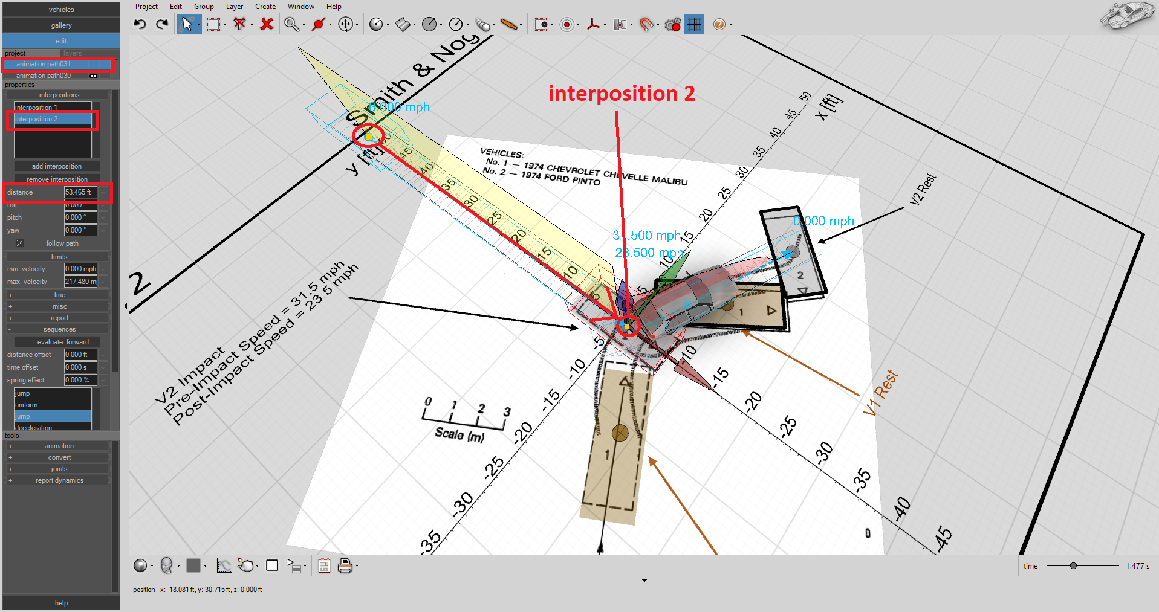Screen dimensions: 1159x612
Task: Click add interposition button
Action: (x=57, y=166)
